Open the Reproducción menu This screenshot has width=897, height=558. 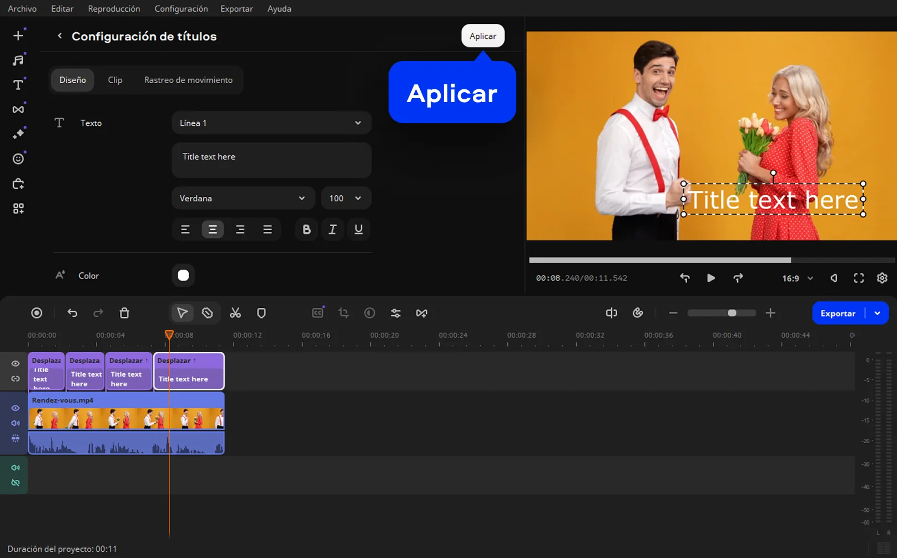pos(114,9)
